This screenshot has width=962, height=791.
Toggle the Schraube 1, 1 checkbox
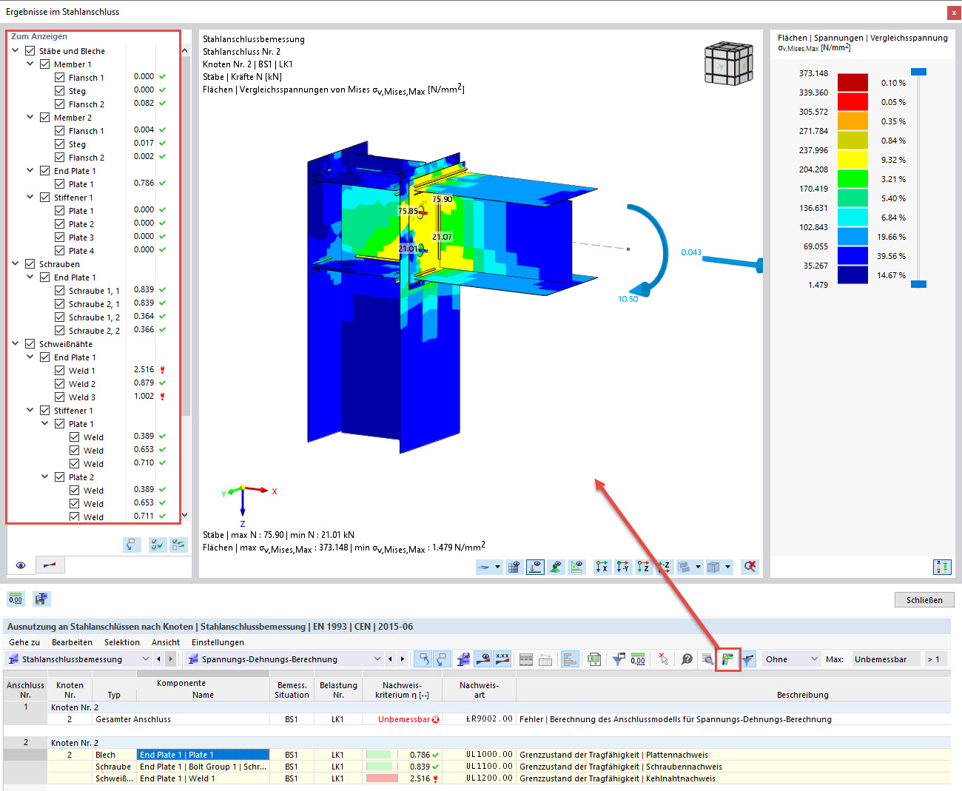click(x=60, y=291)
